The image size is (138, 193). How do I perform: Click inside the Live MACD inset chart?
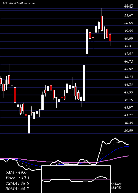point(76,179)
